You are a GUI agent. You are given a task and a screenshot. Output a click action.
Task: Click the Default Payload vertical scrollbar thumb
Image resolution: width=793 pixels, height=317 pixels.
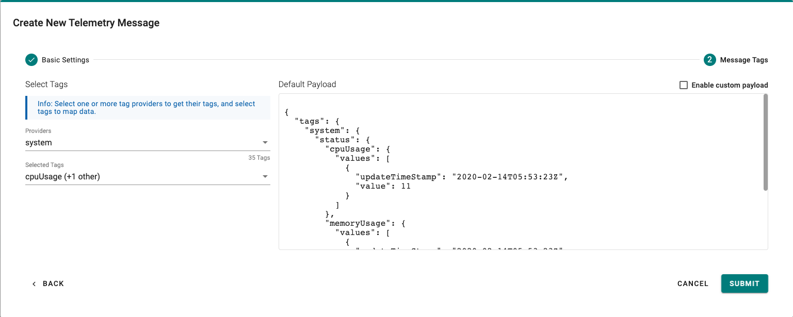point(766,142)
